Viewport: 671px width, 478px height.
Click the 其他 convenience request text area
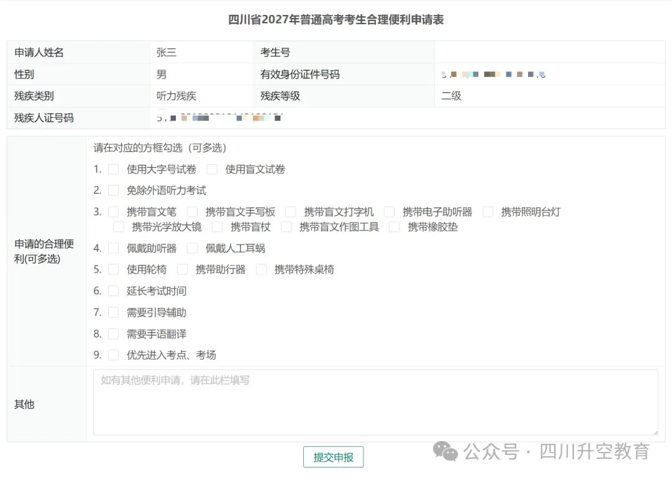pos(376,402)
